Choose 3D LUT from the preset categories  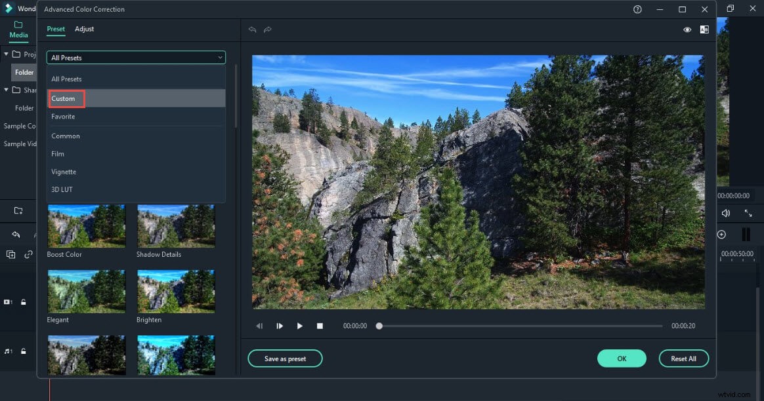tap(61, 189)
